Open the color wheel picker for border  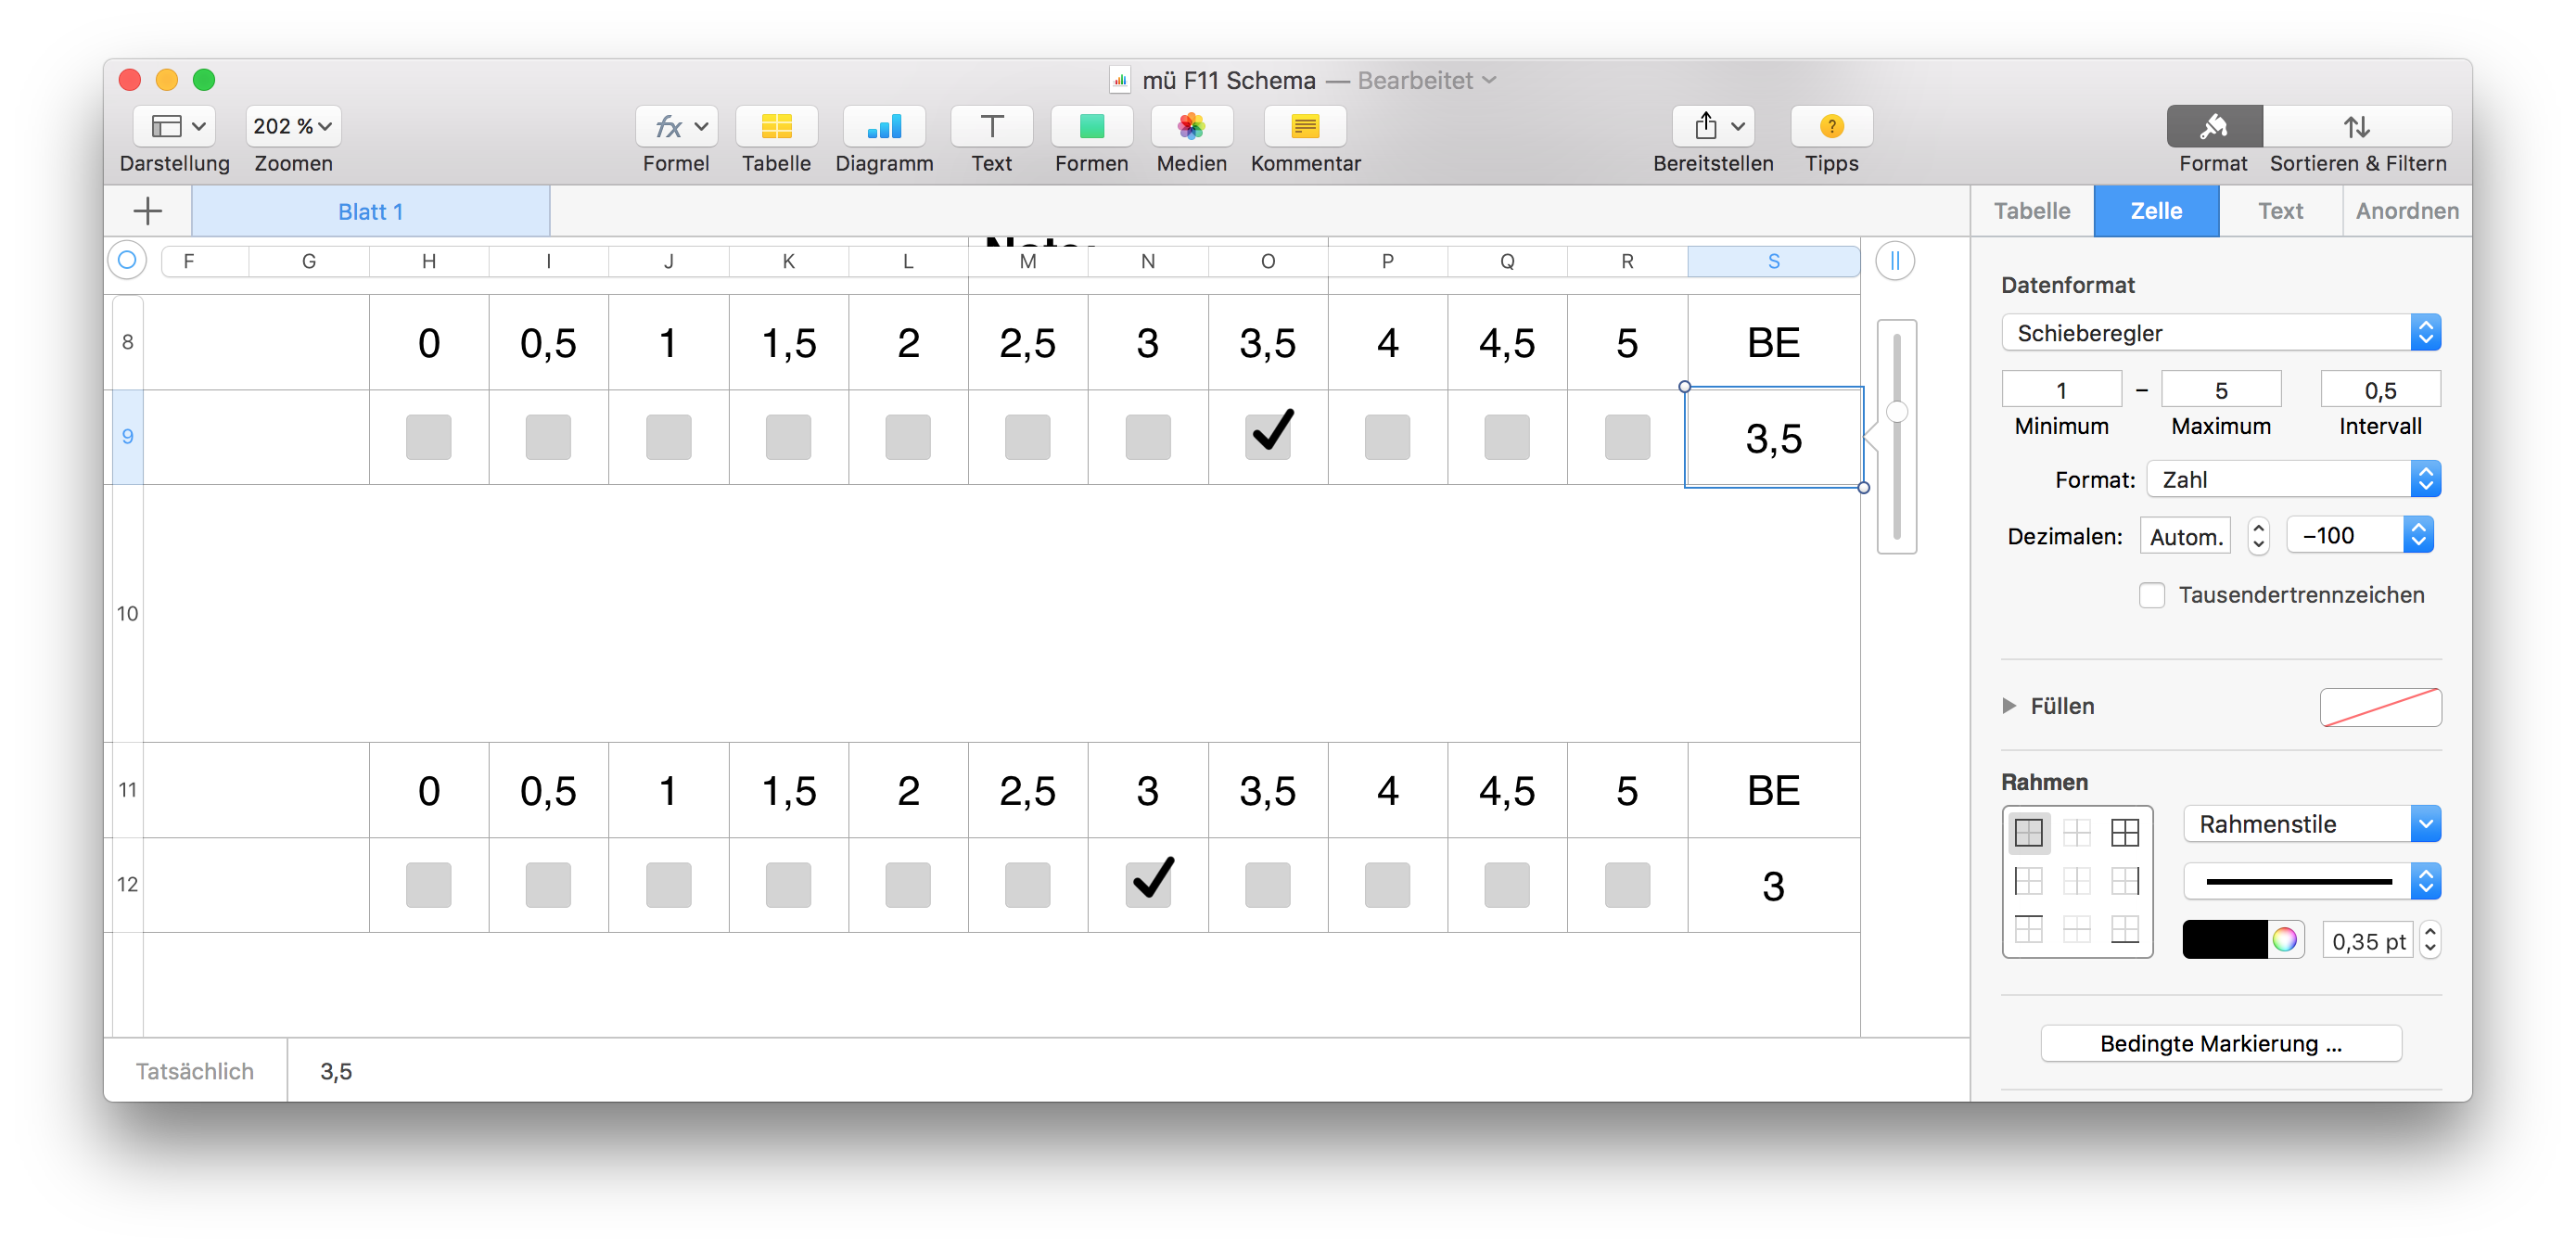click(2285, 940)
